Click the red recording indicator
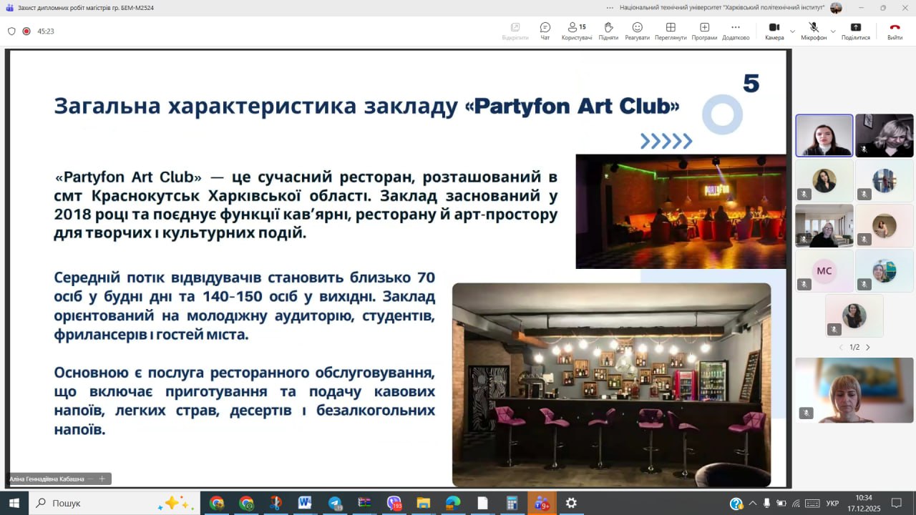This screenshot has height=515, width=916. [26, 31]
